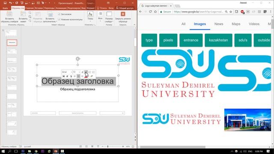
Task: Click zoom in plus on PowerPoint status bar
Action: point(123,146)
